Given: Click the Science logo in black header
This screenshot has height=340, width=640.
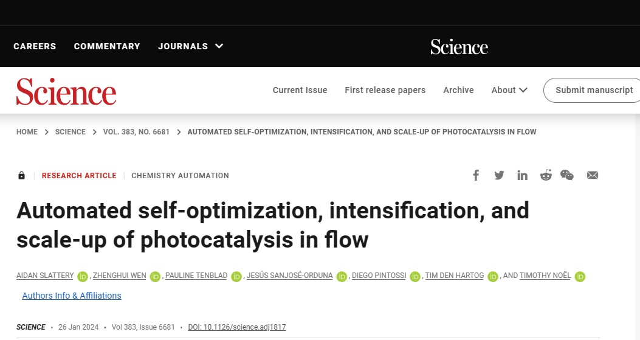Looking at the screenshot, I should (x=459, y=47).
